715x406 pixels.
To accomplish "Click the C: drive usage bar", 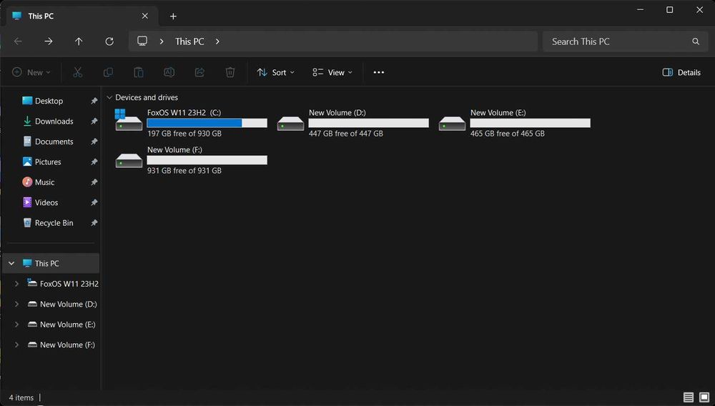I will 207,123.
